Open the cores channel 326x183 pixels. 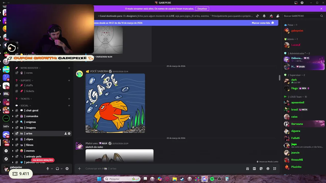click(x=42, y=73)
